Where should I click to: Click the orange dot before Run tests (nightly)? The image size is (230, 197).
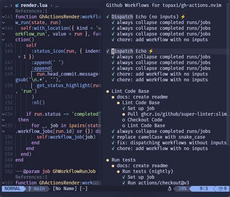[x=118, y=172]
